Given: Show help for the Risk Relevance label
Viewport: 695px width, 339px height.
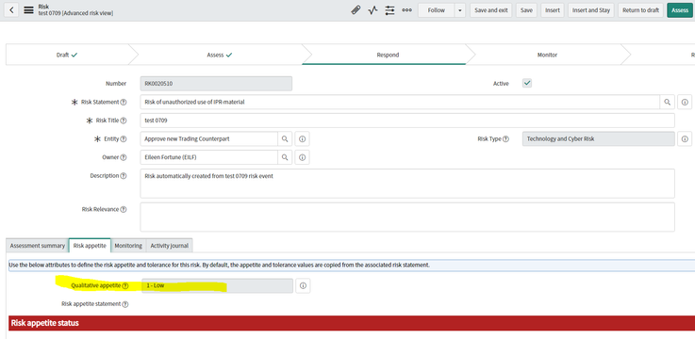Looking at the screenshot, I should [x=124, y=209].
